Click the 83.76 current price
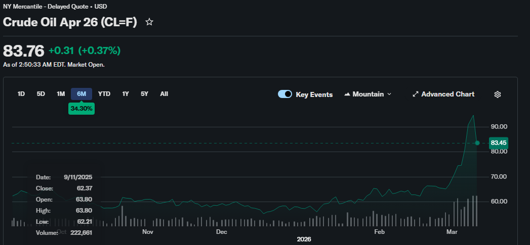Screen dimensions: 530x245 [24, 51]
